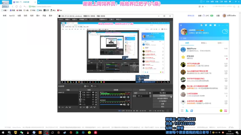Toggle the lock on the third text source
The height and width of the screenshot is (135, 241).
pos(96,97)
